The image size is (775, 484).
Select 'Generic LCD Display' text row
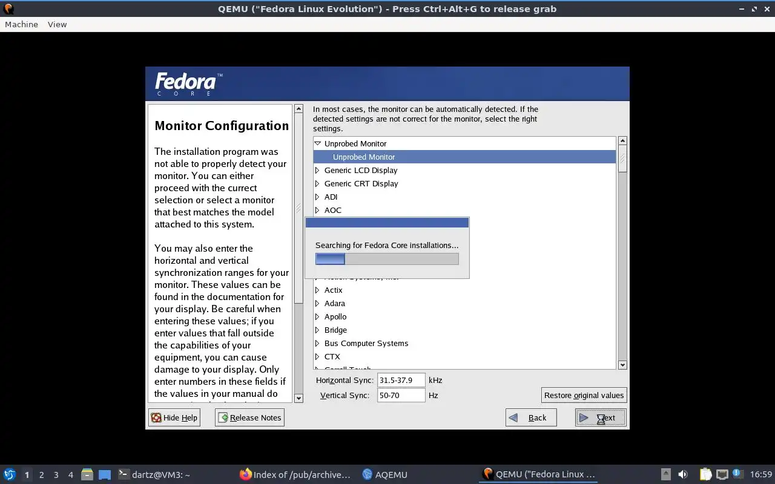[361, 170]
